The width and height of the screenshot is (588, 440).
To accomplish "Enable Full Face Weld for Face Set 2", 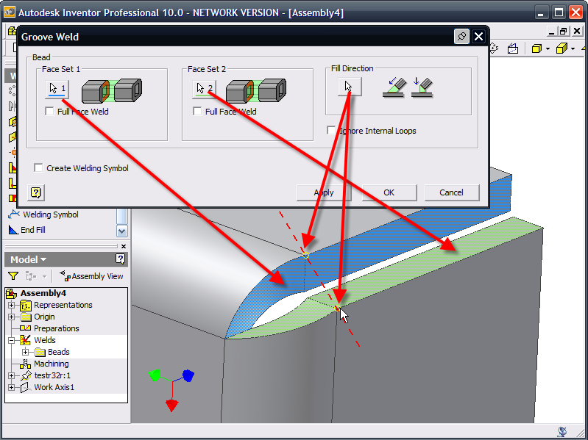I will click(x=197, y=111).
